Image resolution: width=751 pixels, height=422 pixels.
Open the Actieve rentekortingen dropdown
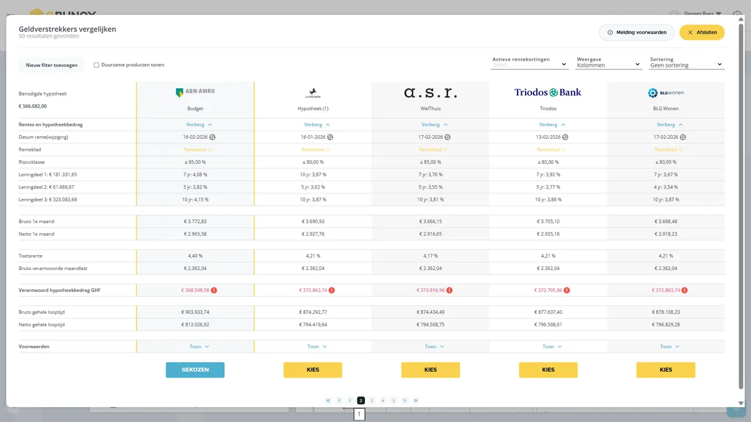(x=529, y=63)
